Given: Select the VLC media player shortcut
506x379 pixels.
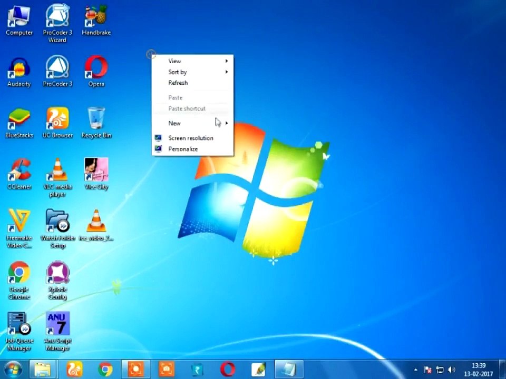Looking at the screenshot, I should click(x=57, y=177).
